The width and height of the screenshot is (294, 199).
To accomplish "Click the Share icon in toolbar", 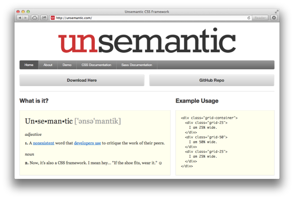I will (x=44, y=18).
